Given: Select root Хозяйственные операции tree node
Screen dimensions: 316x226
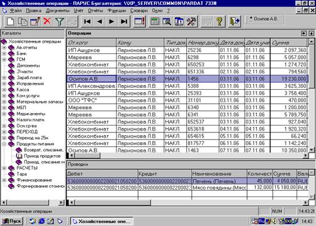Looking at the screenshot, I should [x=34, y=41].
